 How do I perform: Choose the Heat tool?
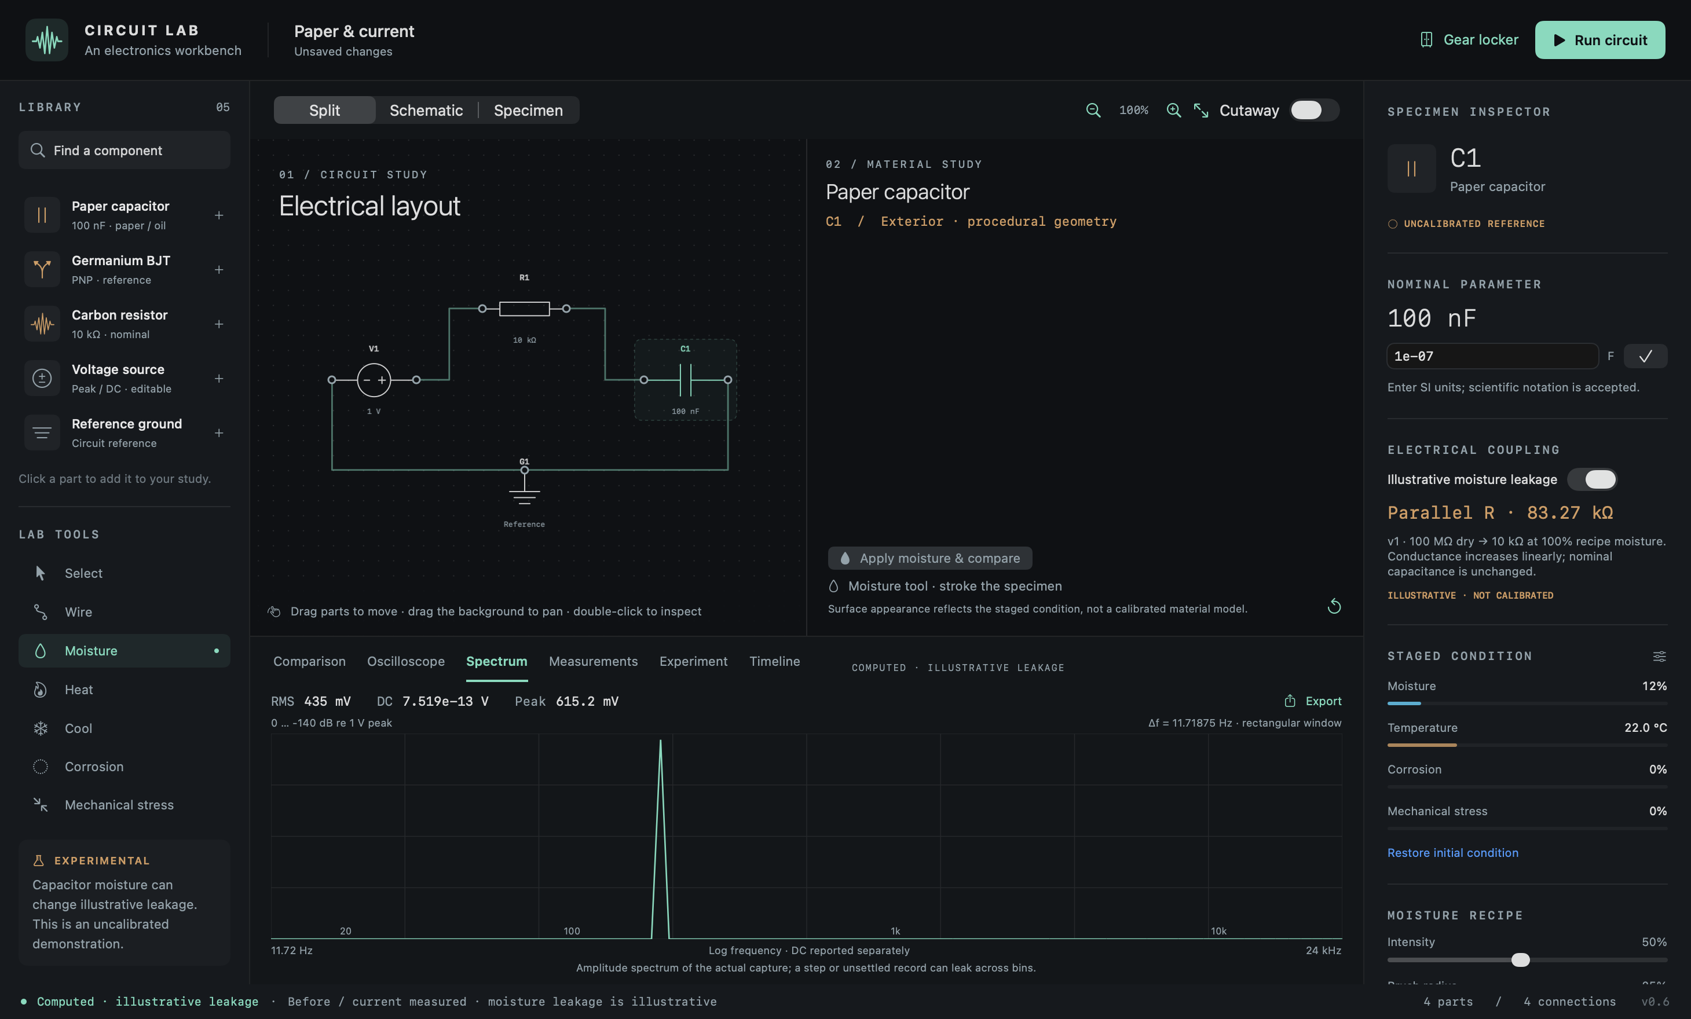point(124,690)
